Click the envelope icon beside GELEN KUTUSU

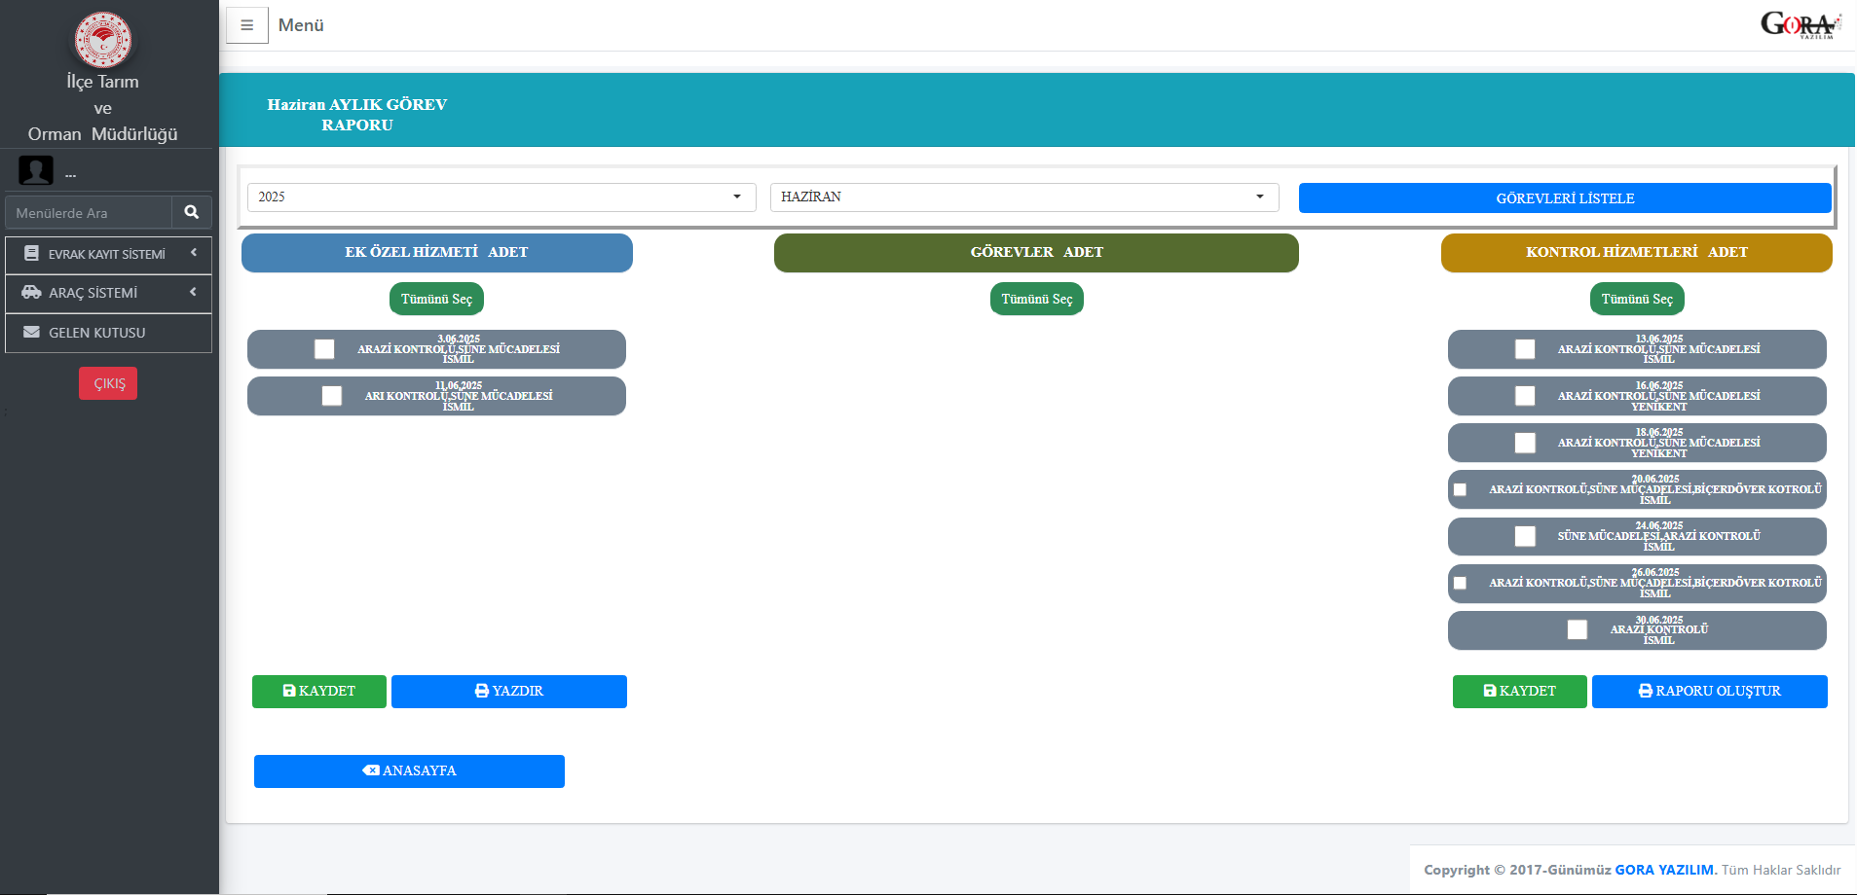31,333
